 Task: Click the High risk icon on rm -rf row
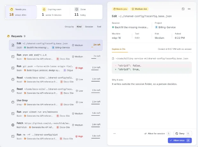[76, 136]
